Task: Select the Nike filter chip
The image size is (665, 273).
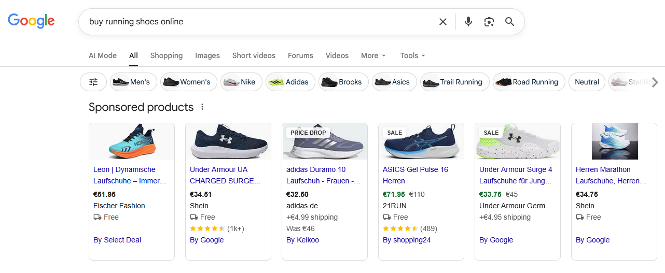Action: click(241, 82)
